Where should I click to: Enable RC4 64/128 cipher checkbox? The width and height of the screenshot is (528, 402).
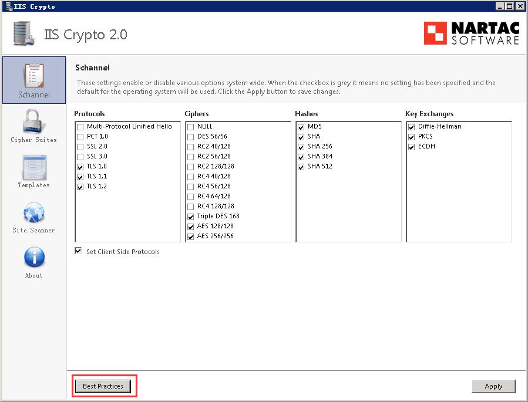(x=191, y=197)
